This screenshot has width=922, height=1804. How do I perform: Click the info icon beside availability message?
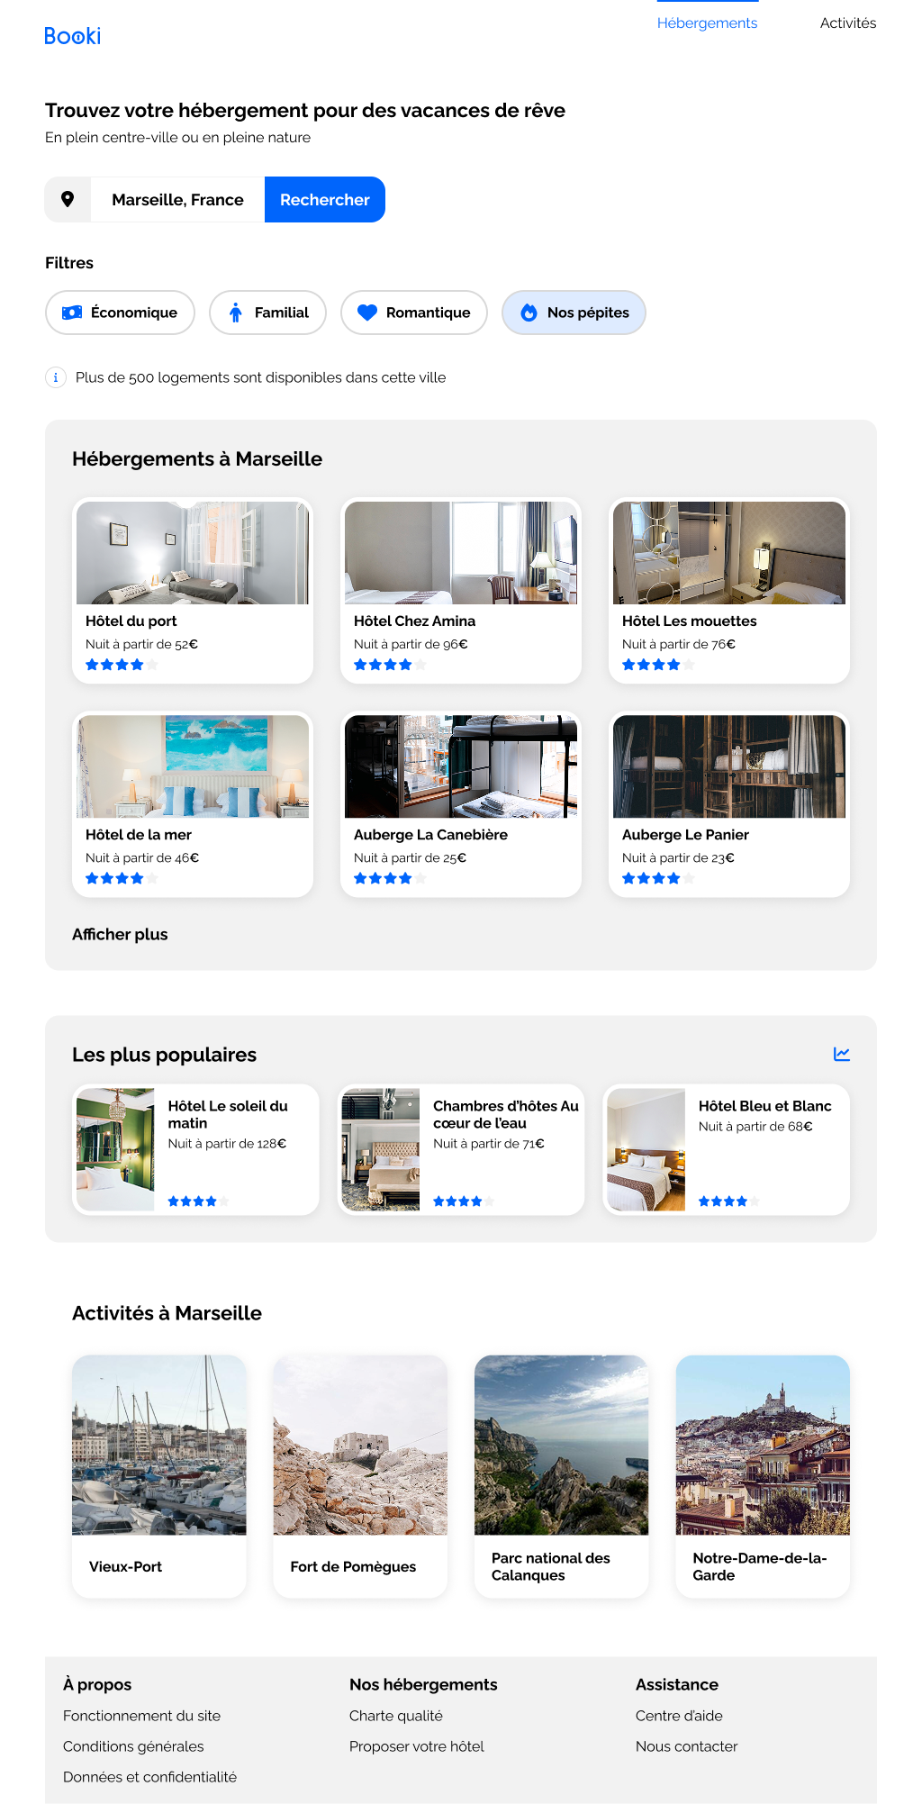tap(56, 377)
